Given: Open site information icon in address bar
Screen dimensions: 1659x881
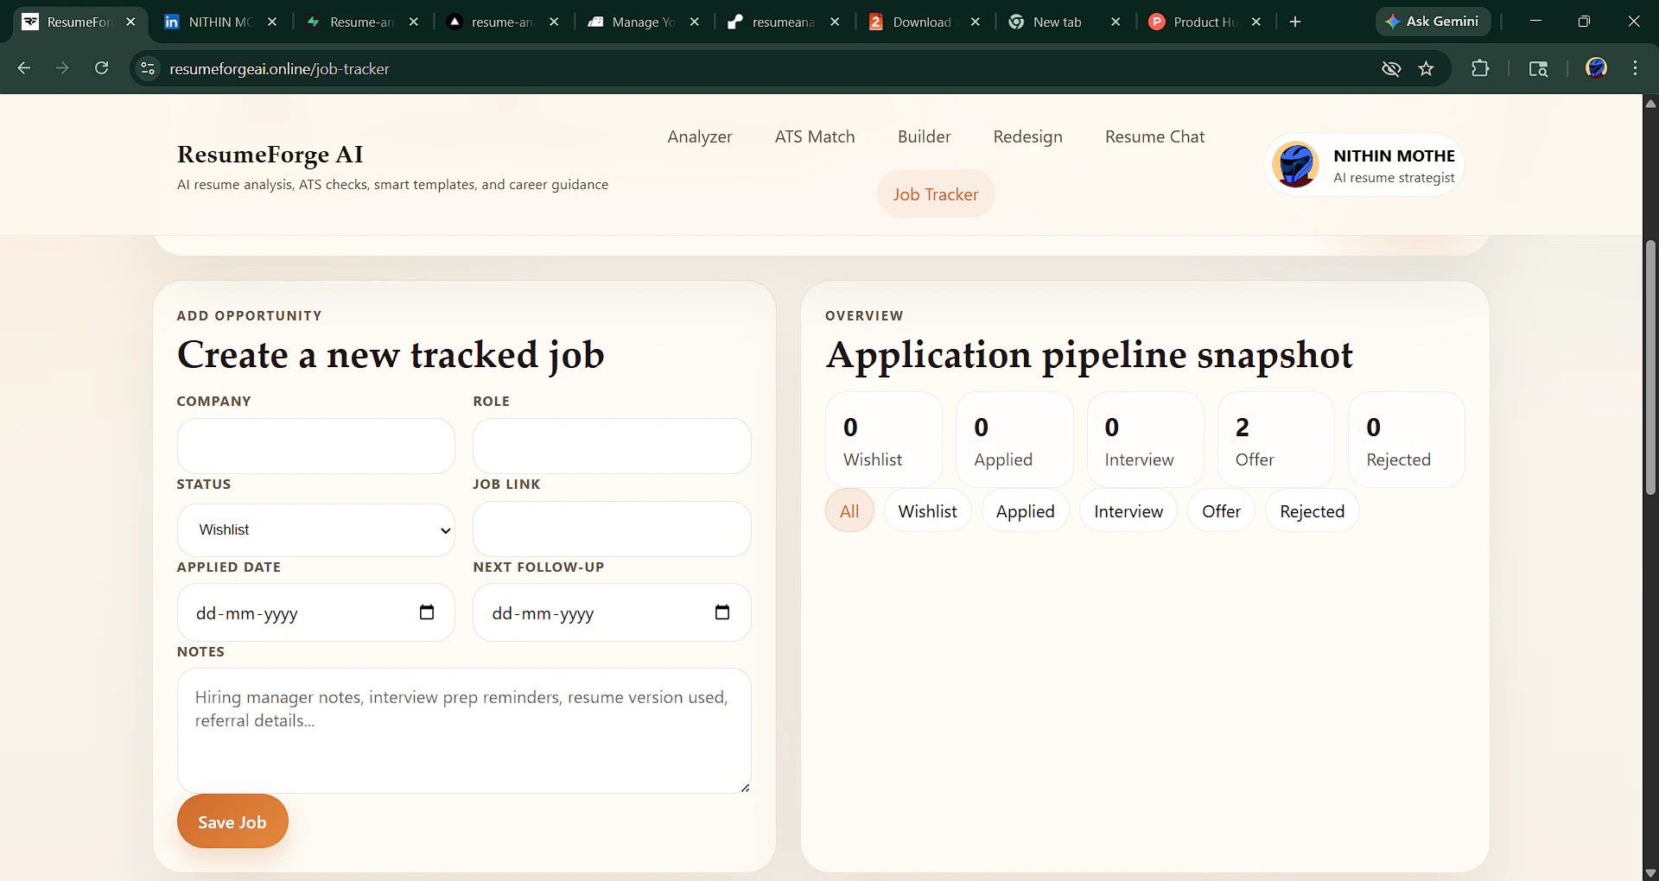Looking at the screenshot, I should [148, 68].
